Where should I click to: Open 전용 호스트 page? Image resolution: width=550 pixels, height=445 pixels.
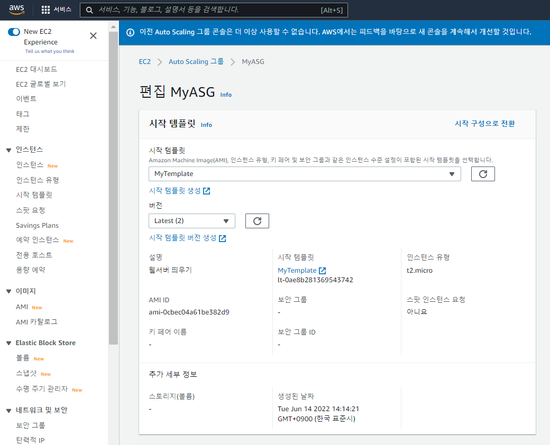tap(34, 255)
